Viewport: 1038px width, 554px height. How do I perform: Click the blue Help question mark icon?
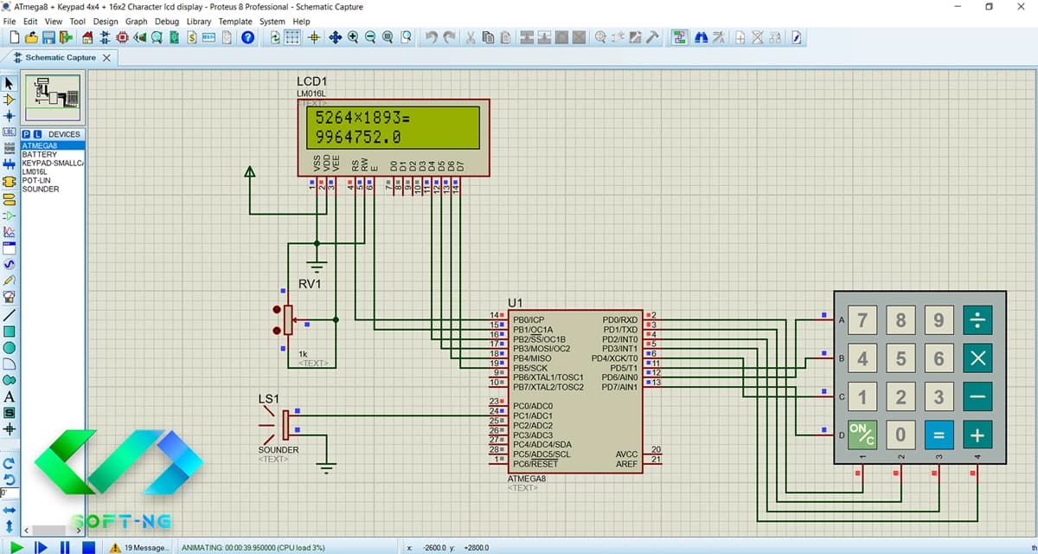pos(248,37)
